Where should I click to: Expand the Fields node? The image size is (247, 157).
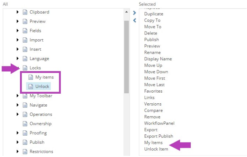tap(17, 31)
